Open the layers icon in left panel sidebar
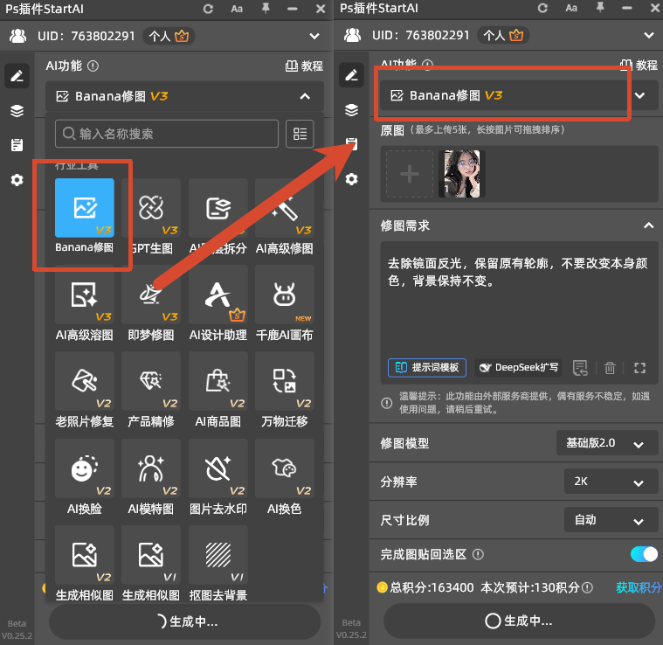Image resolution: width=663 pixels, height=645 pixels. [x=17, y=111]
